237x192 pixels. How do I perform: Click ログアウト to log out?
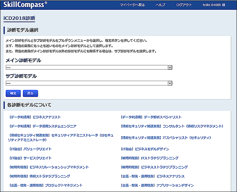[x=184, y=5]
